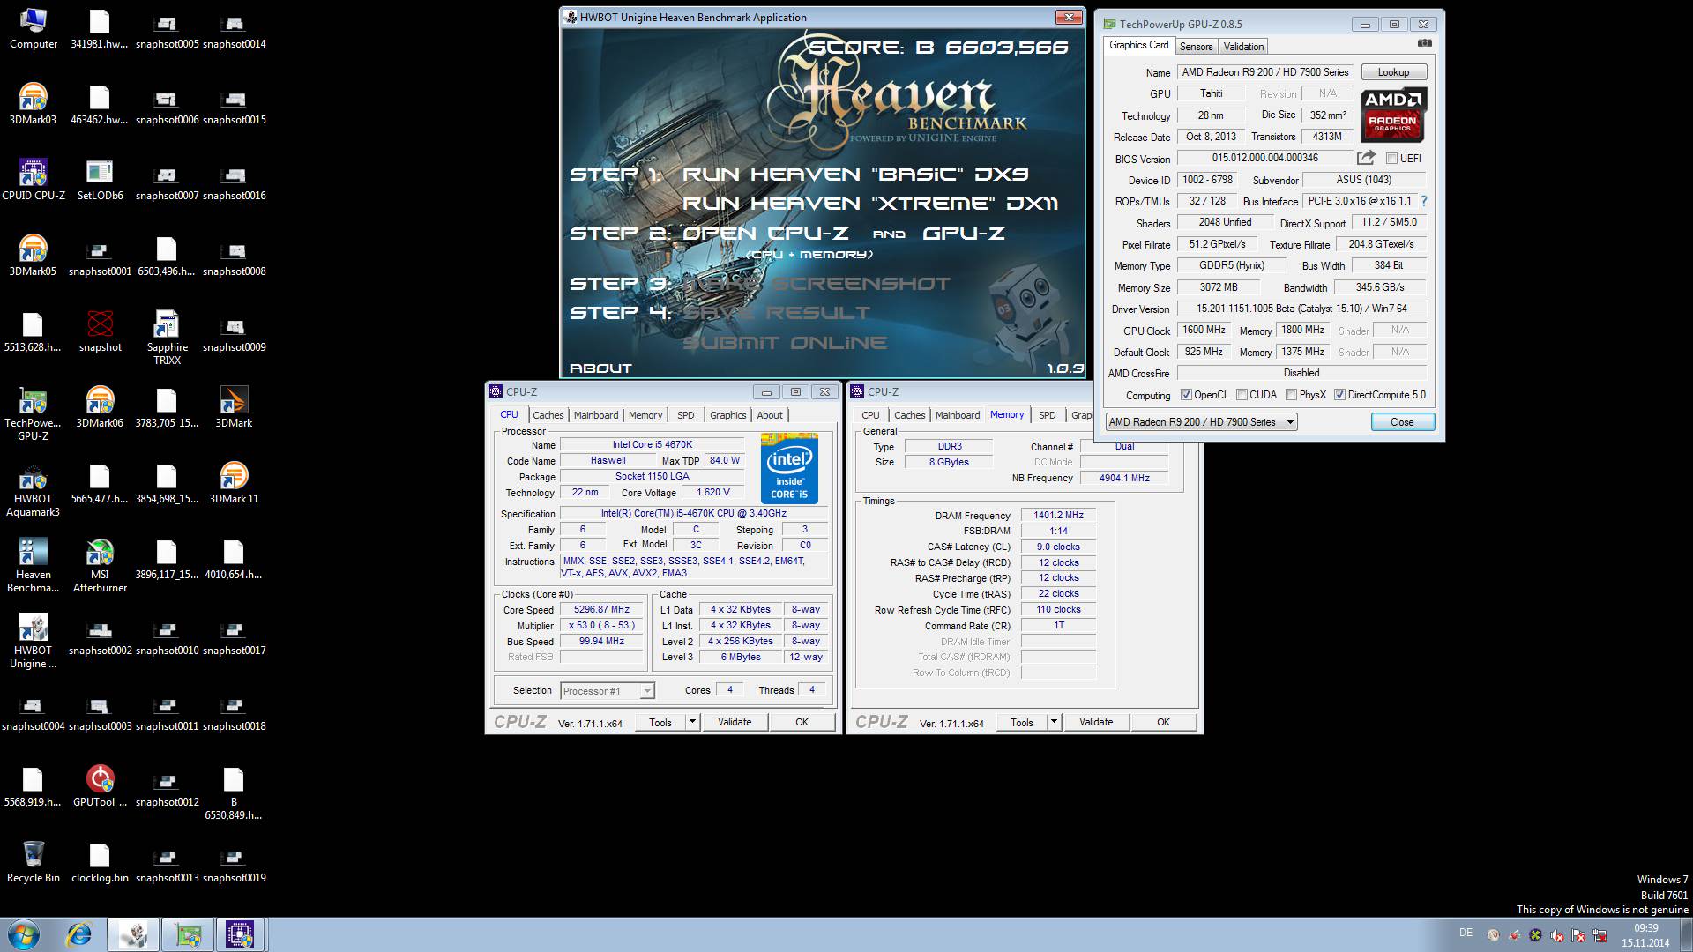The width and height of the screenshot is (1693, 952).
Task: Open the Windows Start menu
Action: (x=24, y=934)
